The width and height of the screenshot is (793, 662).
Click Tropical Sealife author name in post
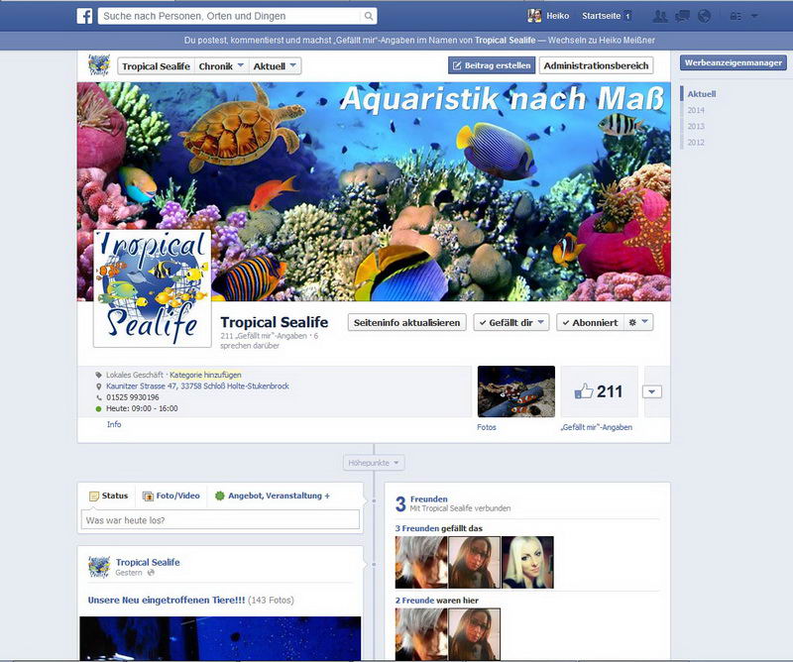tap(148, 562)
